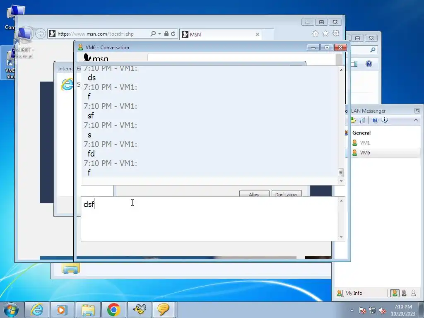Open Windows Media Player from taskbar

(x=62, y=310)
